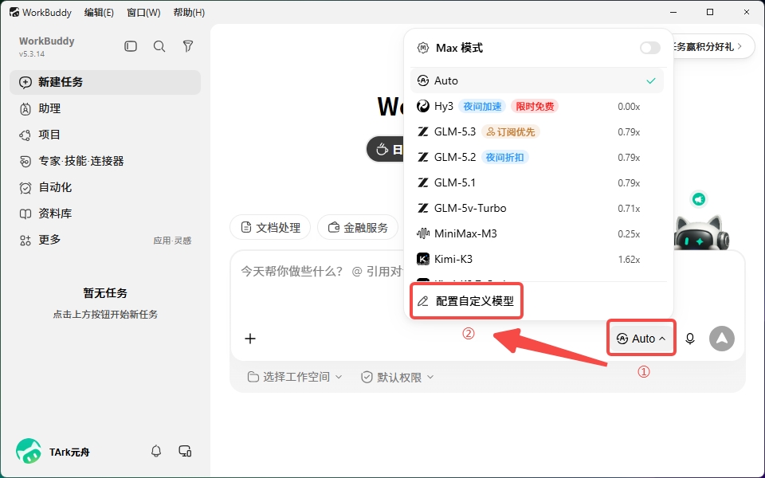Choose the GLM-5.3 model
765x478 pixels.
point(536,131)
